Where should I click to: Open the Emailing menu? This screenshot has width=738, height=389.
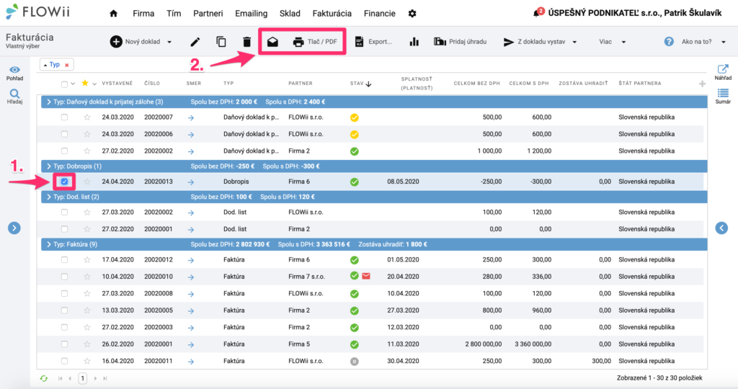tap(252, 14)
